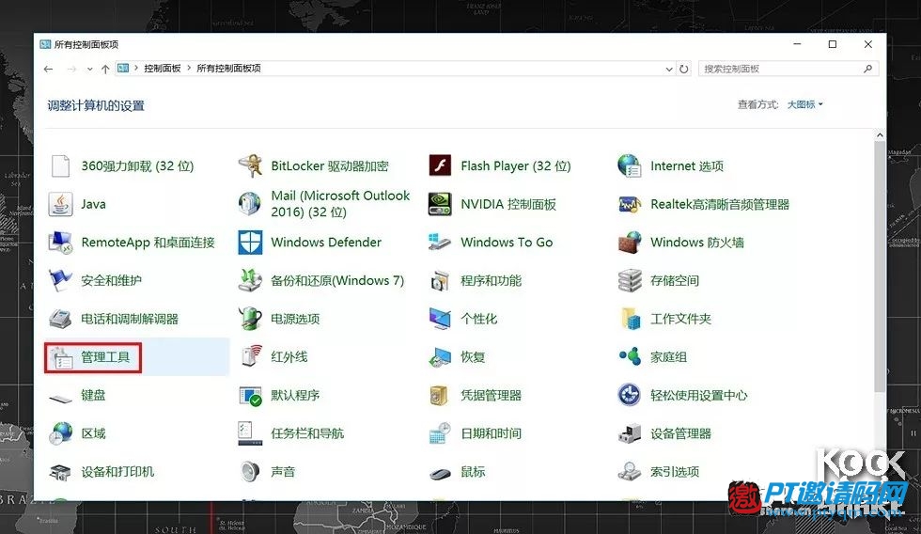Focus the 搜索控制面板 search box
921x534 pixels.
(788, 69)
